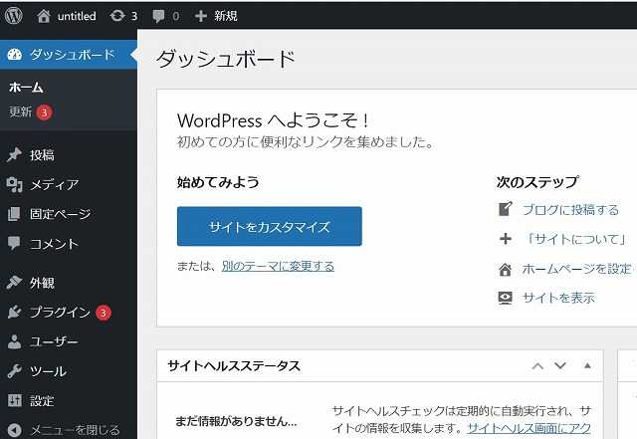Open the comments bubble icon in admin bar
Viewport: 637px width, 439px height.
(158, 16)
